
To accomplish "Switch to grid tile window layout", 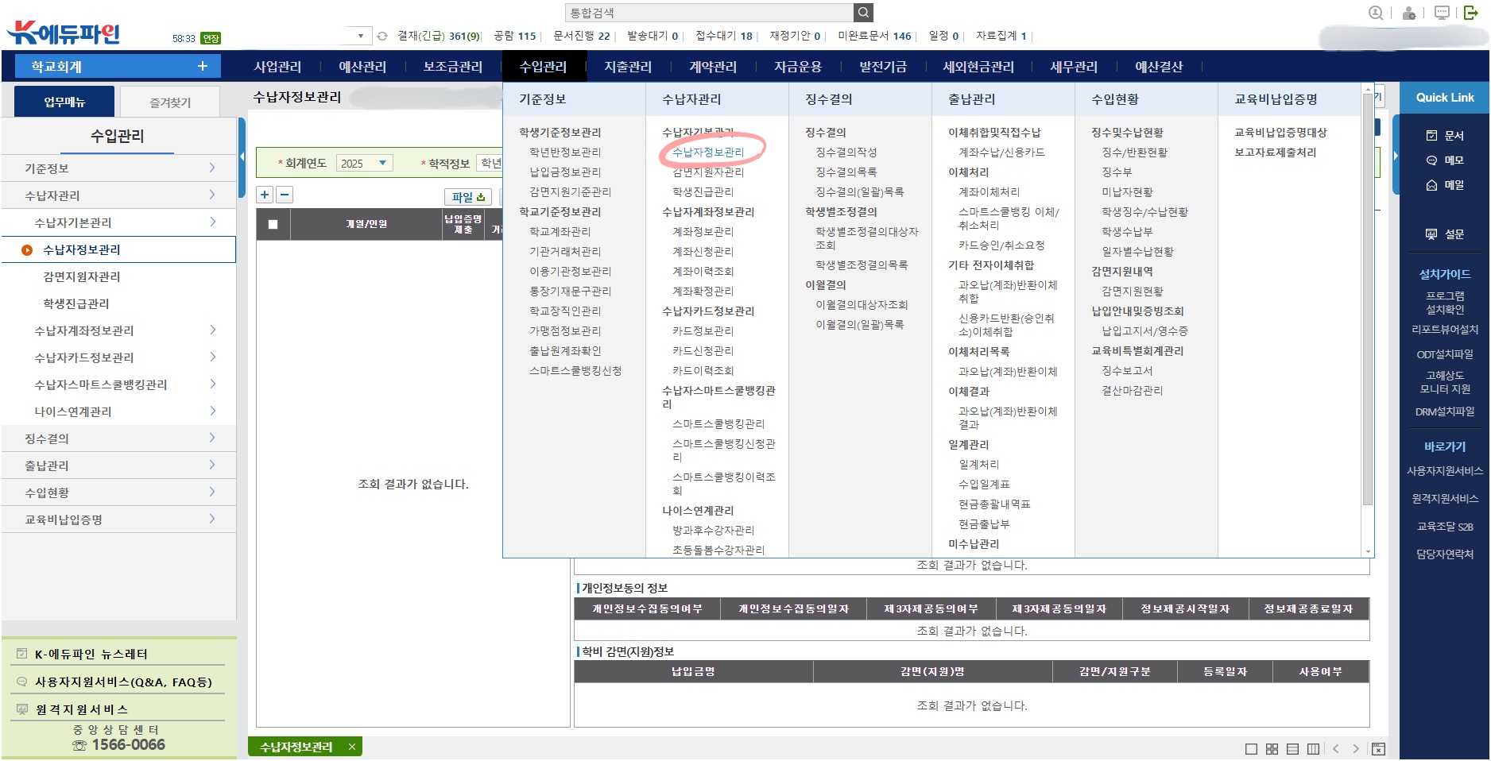I will pos(1272,748).
